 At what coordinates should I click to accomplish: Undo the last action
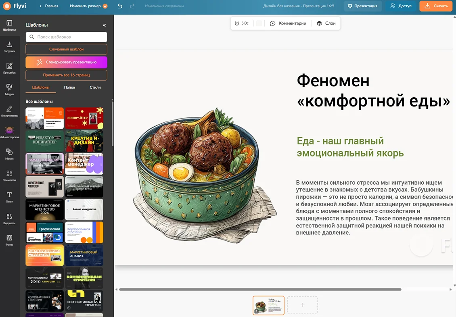tap(120, 6)
